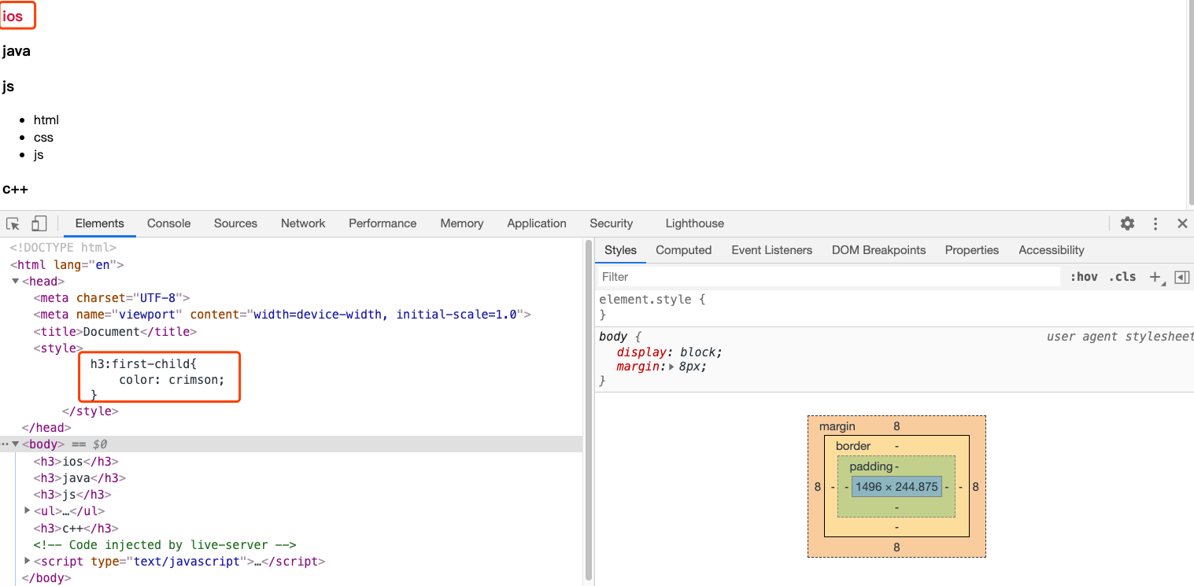Select the Performance tab

pyautogui.click(x=383, y=223)
